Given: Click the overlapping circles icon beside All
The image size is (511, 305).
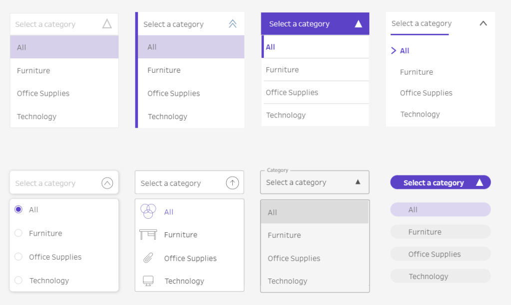Looking at the screenshot, I should click(x=148, y=211).
